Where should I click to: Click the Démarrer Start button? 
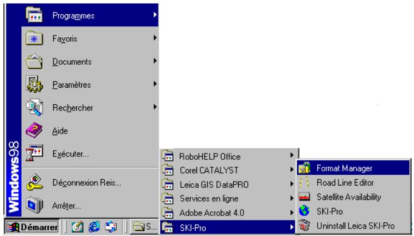[x=32, y=227]
